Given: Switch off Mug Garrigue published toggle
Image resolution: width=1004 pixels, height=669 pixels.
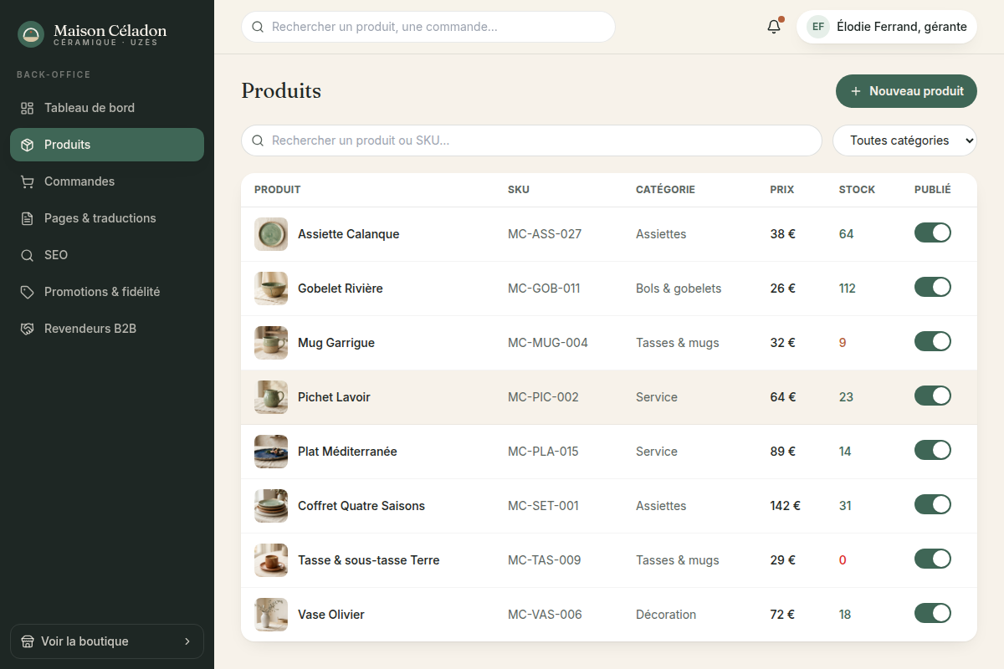Looking at the screenshot, I should pos(933,341).
